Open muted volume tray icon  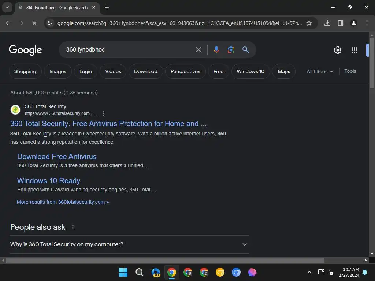pos(330,272)
